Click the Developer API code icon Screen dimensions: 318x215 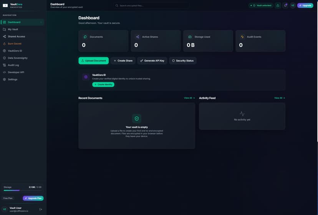click(5, 72)
